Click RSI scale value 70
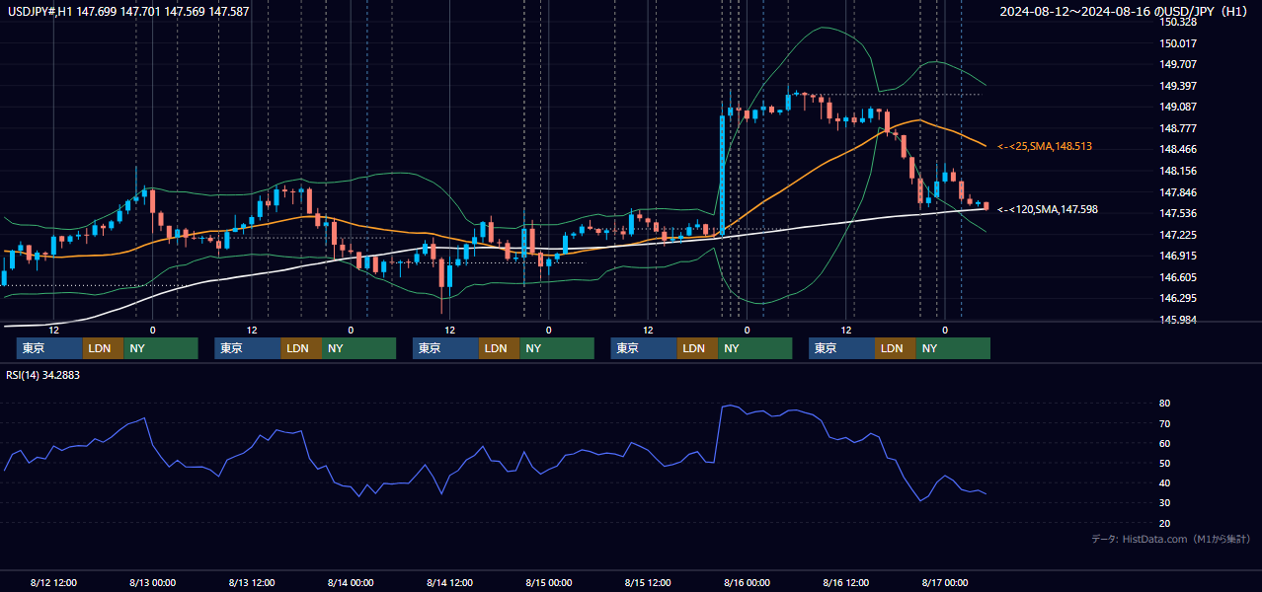 pos(1165,423)
